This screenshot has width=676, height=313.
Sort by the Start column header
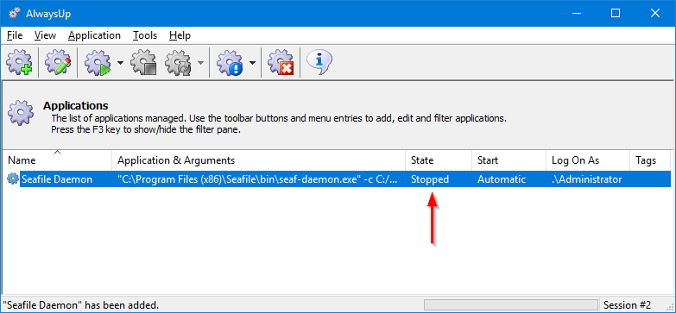(x=509, y=160)
